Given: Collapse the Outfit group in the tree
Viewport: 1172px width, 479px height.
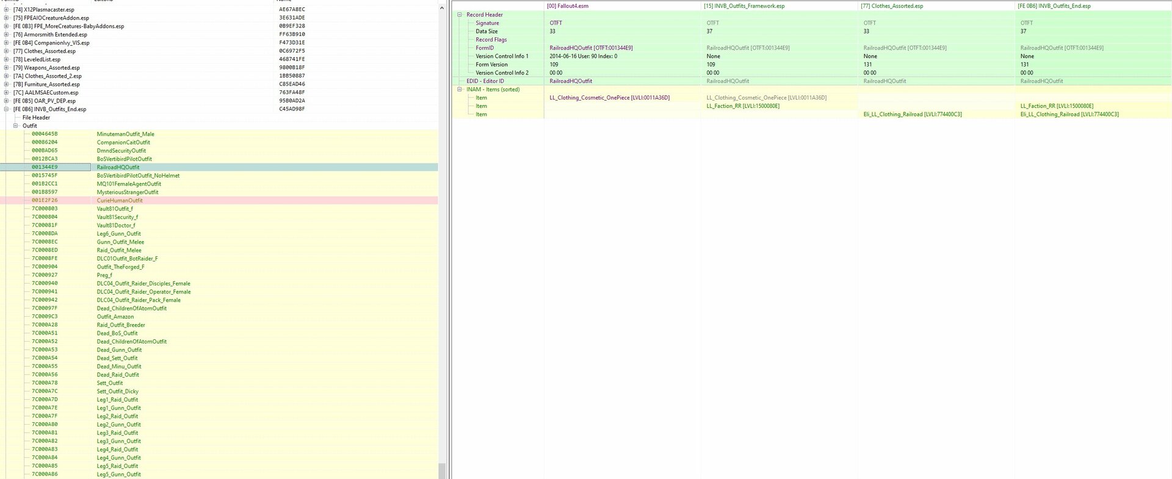Looking at the screenshot, I should (x=15, y=126).
